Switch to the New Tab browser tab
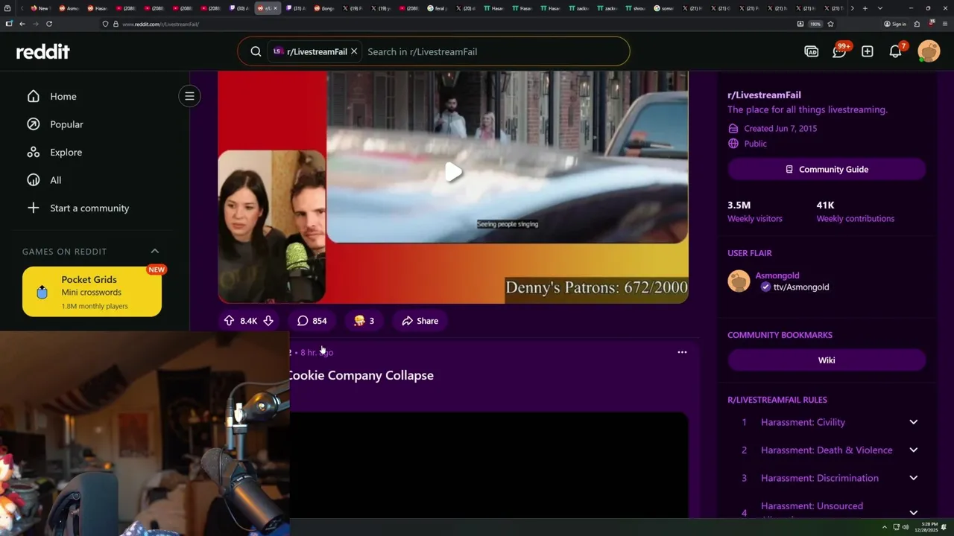 pos(40,8)
